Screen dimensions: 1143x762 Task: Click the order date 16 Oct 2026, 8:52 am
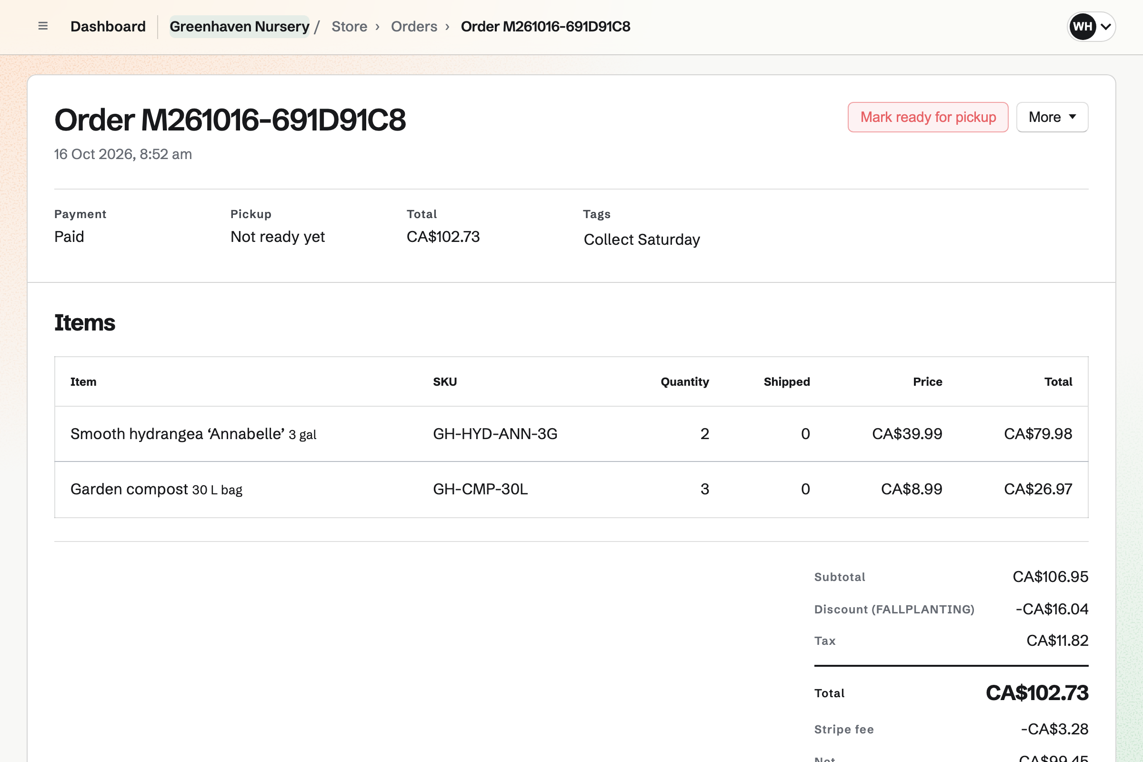tap(123, 154)
